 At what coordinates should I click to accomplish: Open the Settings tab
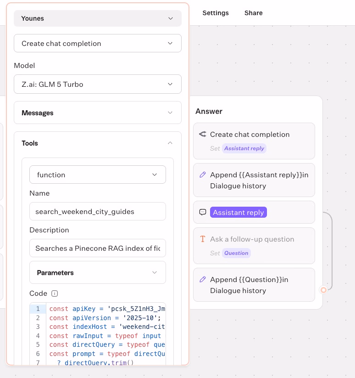[x=216, y=13]
